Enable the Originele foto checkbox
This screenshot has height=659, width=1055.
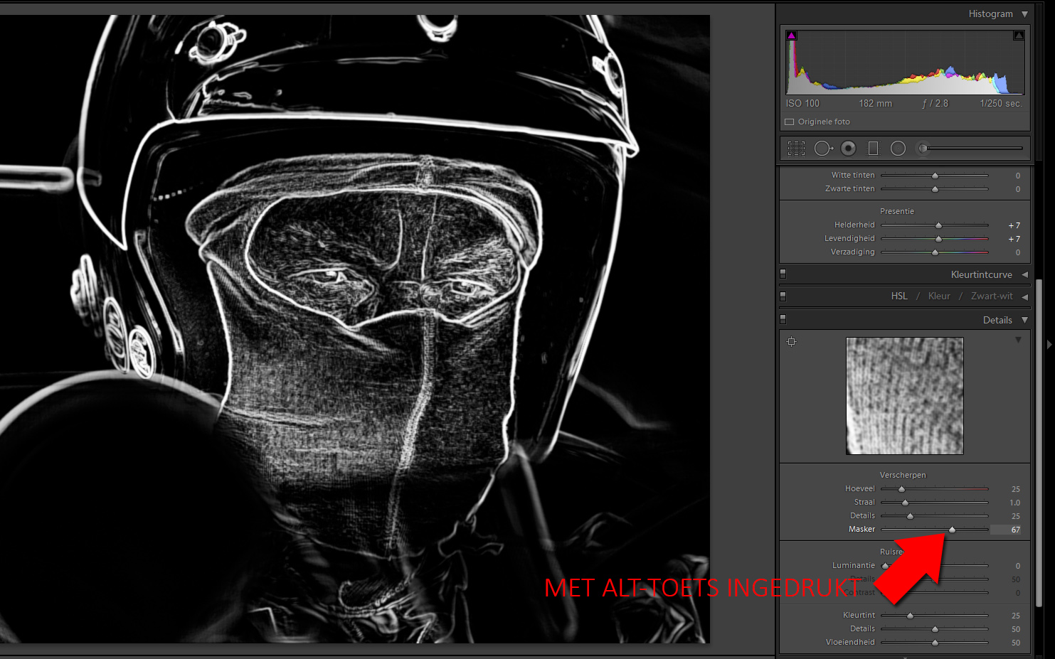click(x=790, y=122)
